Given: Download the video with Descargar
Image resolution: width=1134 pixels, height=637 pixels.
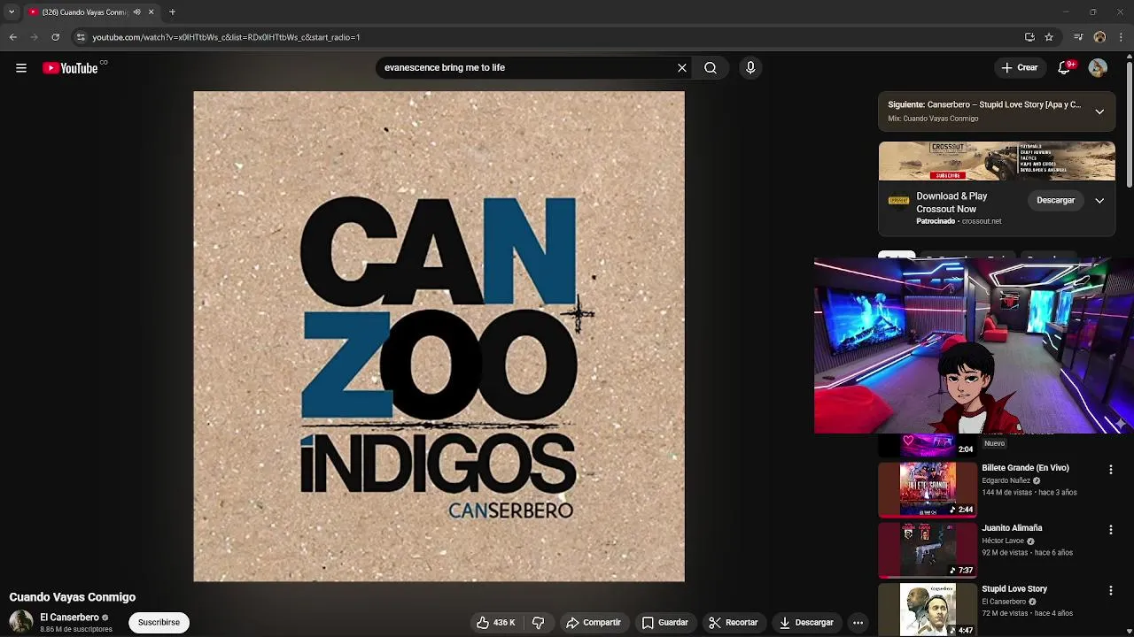Looking at the screenshot, I should pos(806,623).
